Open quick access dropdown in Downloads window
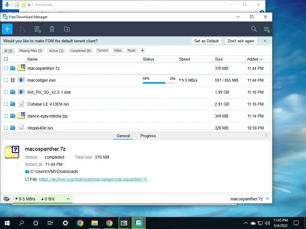306x229 pixels. point(29,5)
